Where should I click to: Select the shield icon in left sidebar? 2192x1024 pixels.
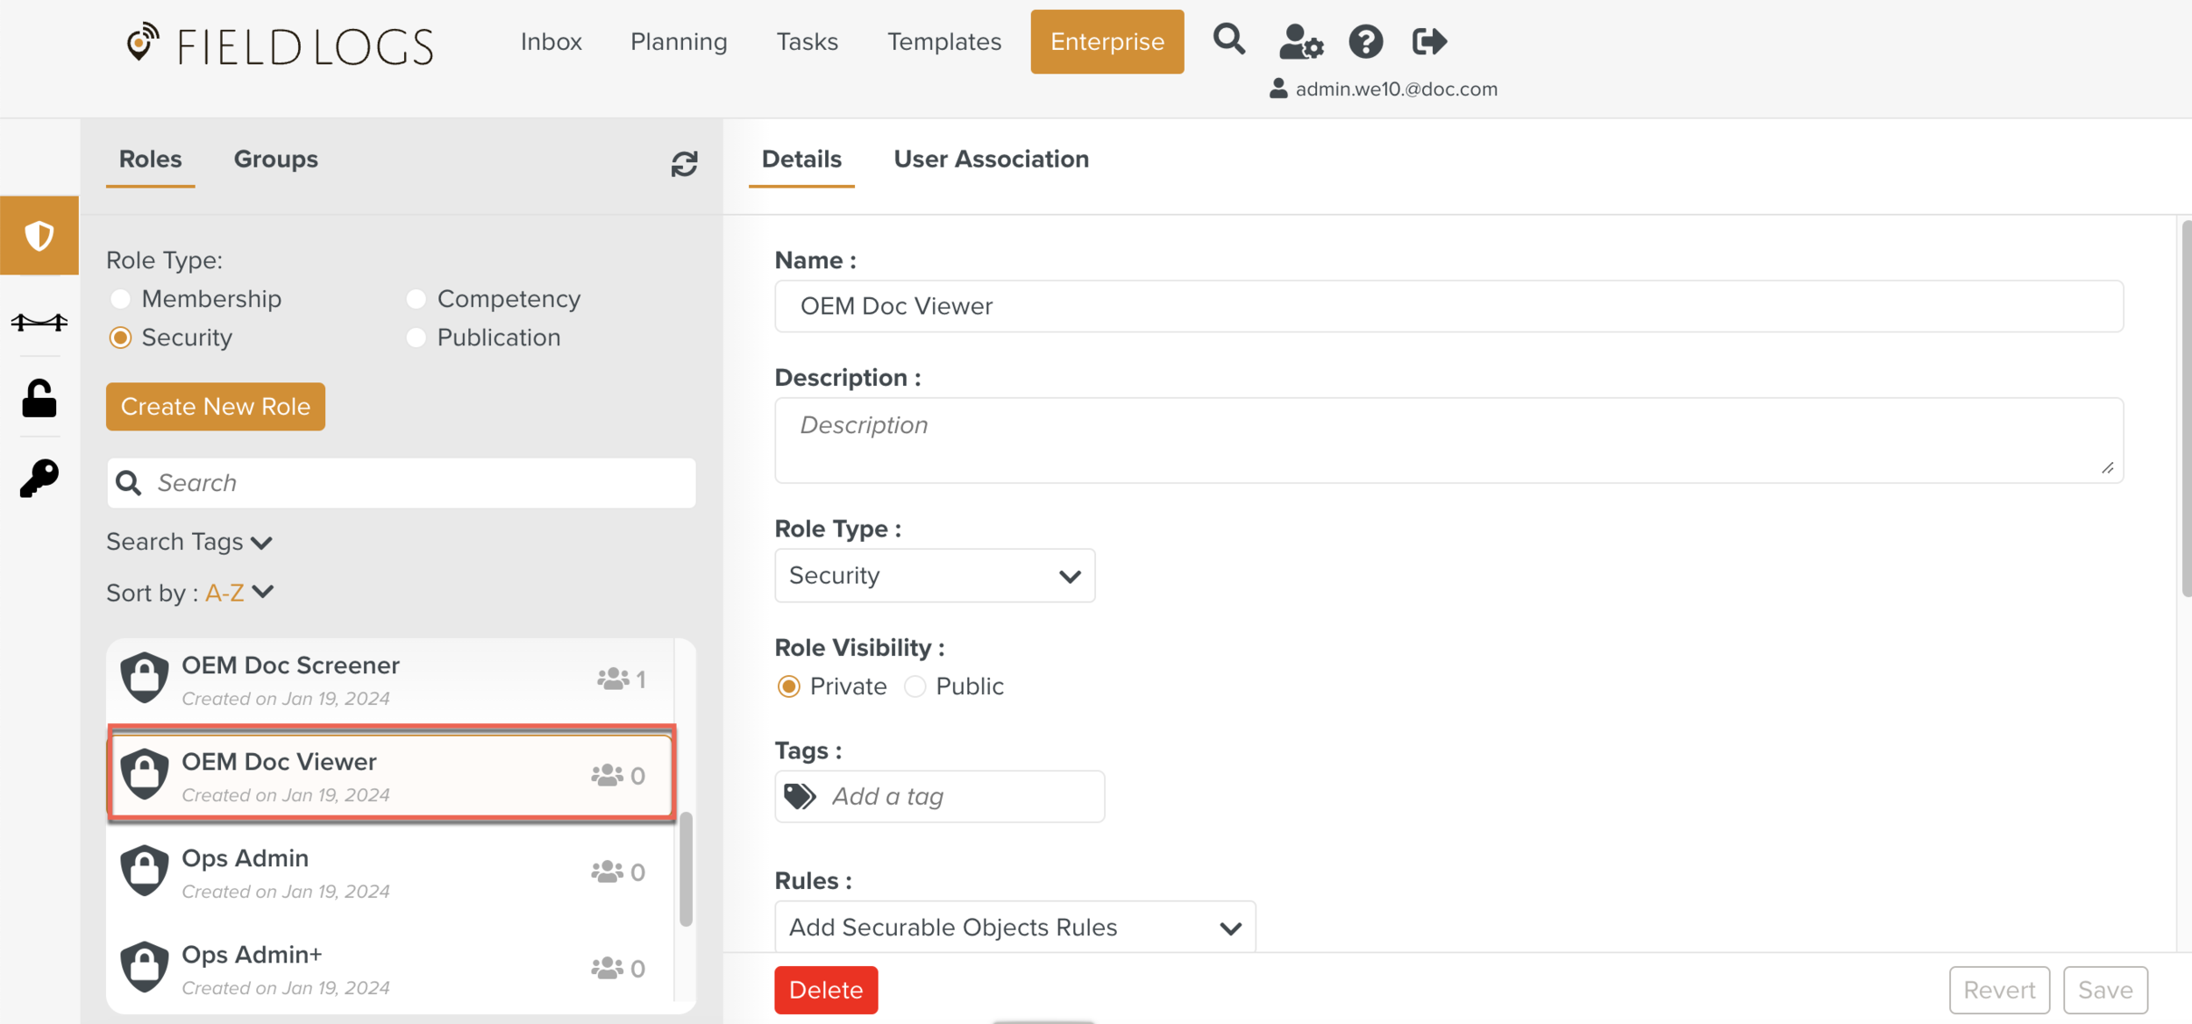39,236
